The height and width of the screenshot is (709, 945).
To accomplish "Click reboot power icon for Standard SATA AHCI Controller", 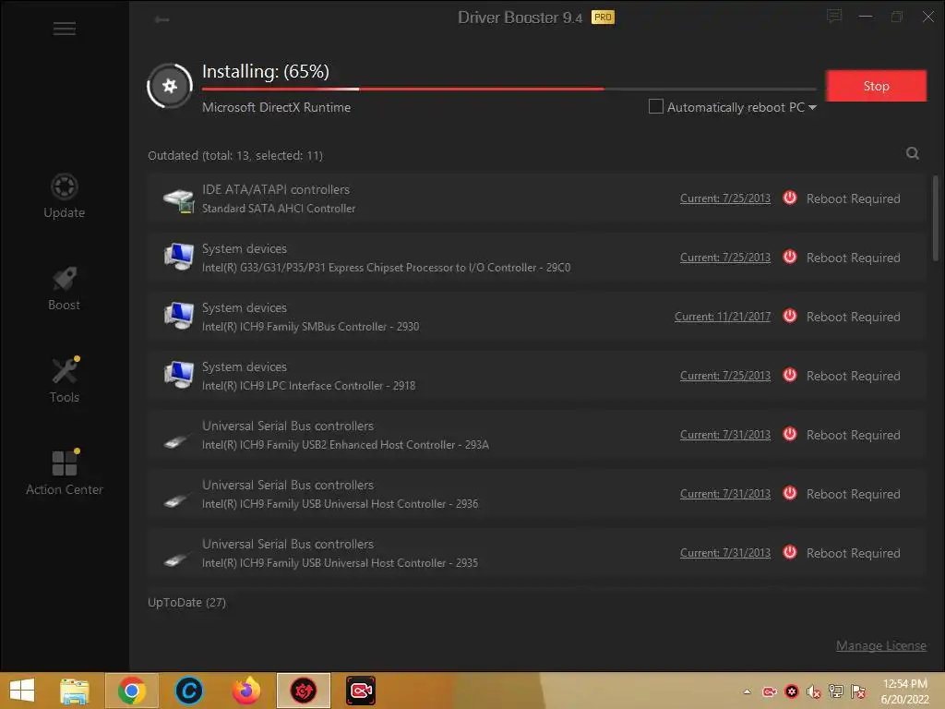I will (x=790, y=198).
